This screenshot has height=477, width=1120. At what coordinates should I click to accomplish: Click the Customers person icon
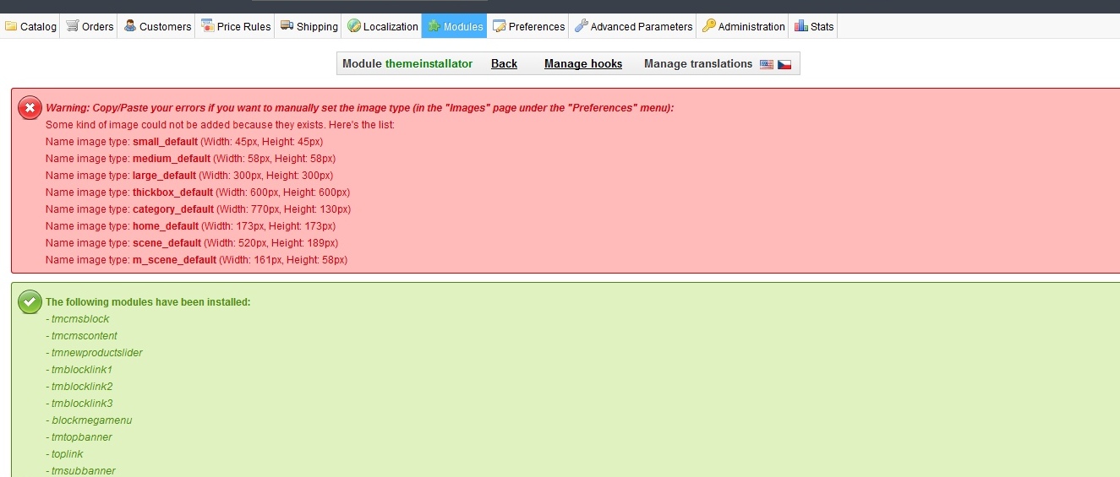130,26
